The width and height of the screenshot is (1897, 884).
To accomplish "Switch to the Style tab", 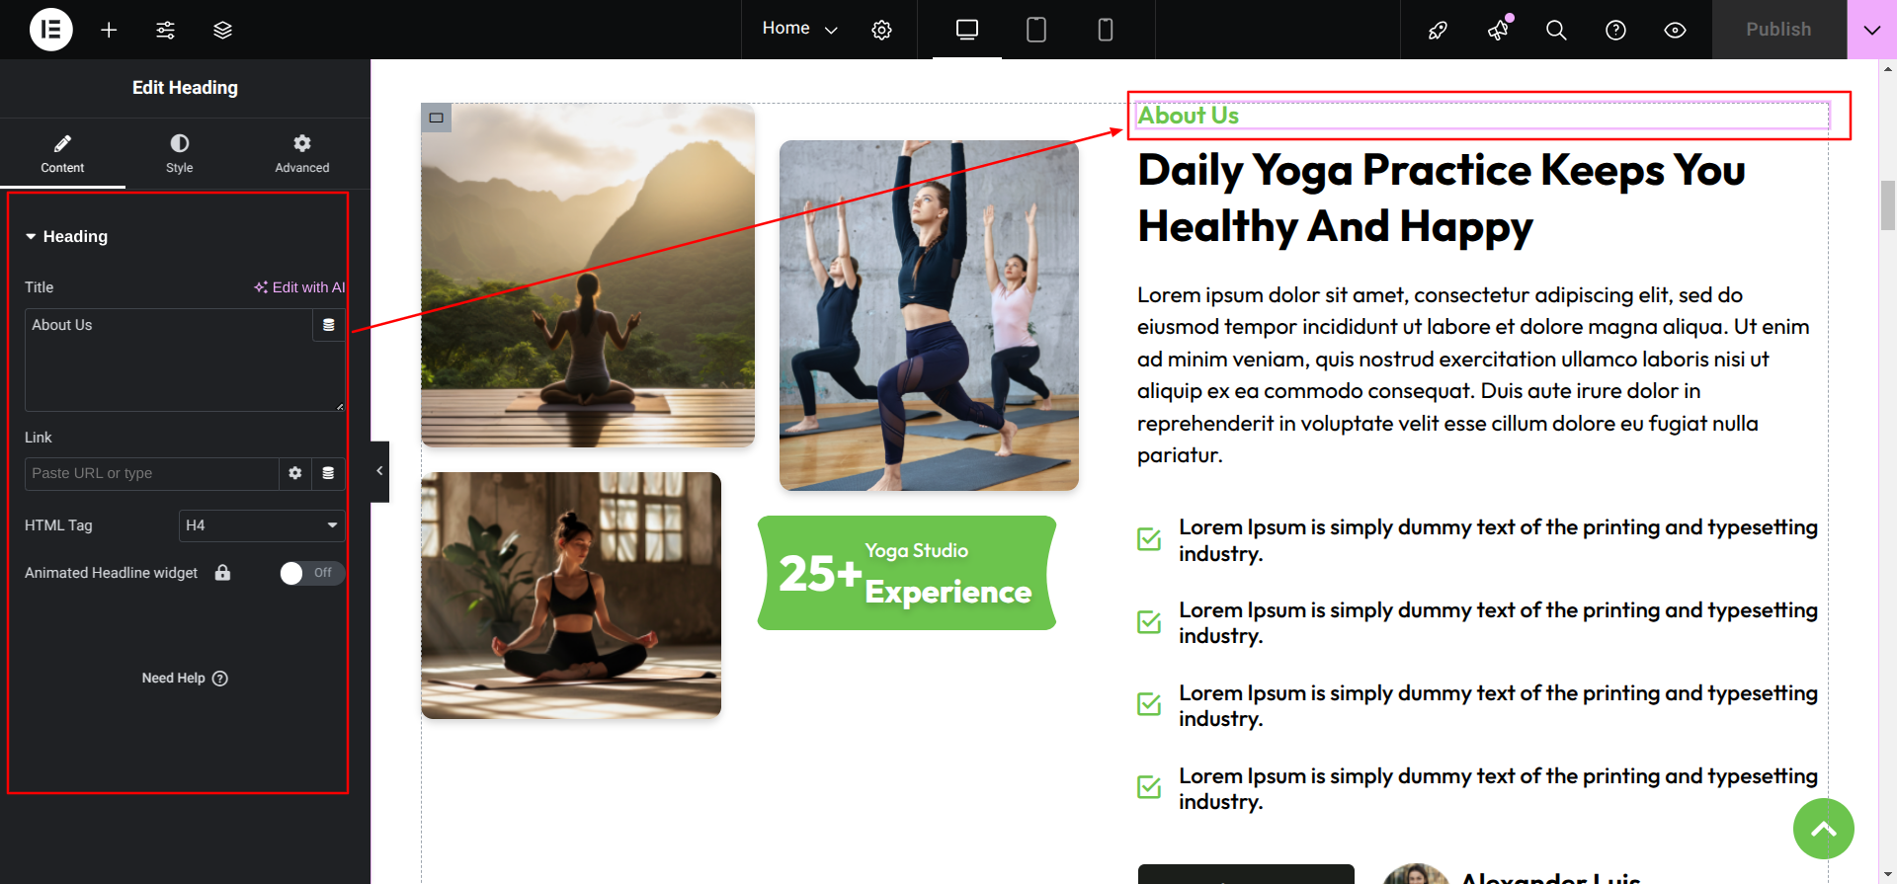I will coord(180,154).
